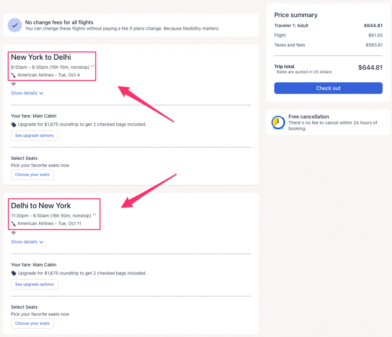The image size is (392, 337).
Task: Choose your seats for Delhi to New York
Action: (x=33, y=324)
